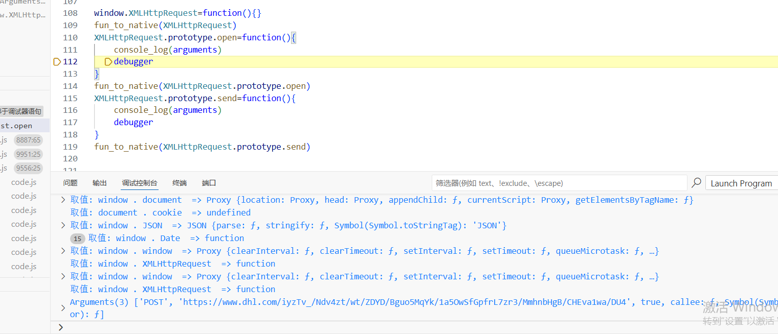Image resolution: width=778 pixels, height=334 pixels.
Task: Click line number 117 in the gutter
Action: click(x=70, y=123)
